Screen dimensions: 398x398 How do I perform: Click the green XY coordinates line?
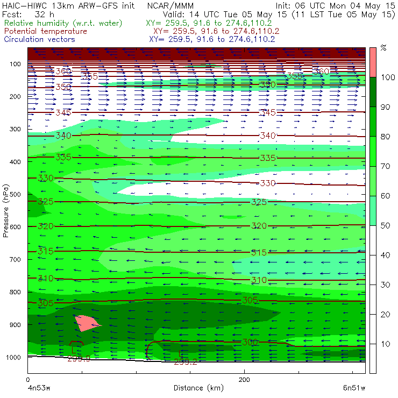click(209, 23)
